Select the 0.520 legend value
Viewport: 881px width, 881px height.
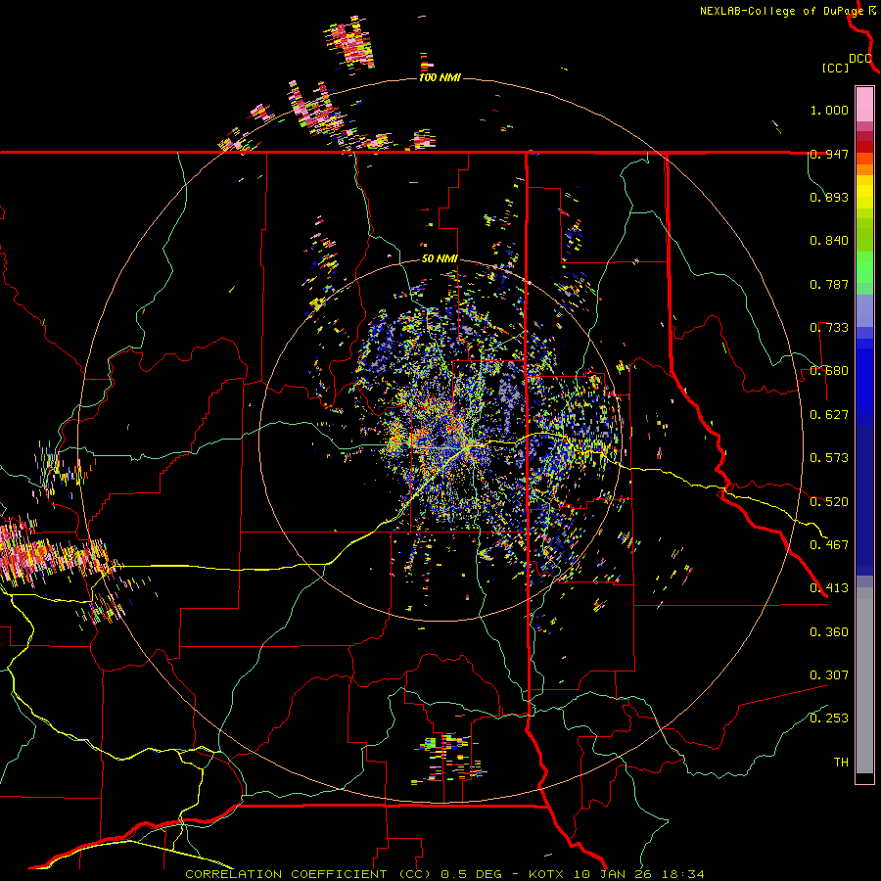click(x=829, y=502)
